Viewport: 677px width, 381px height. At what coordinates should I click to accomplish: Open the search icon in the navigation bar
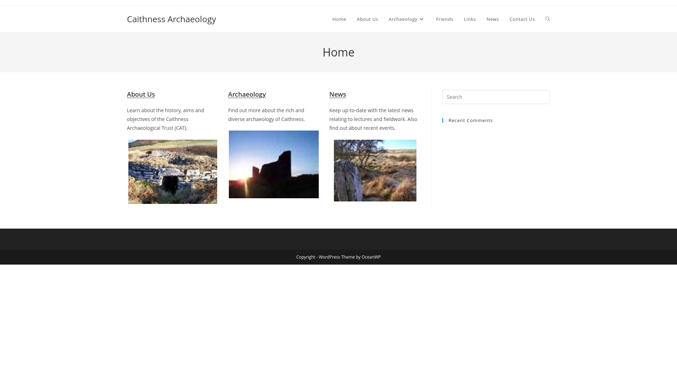(548, 19)
